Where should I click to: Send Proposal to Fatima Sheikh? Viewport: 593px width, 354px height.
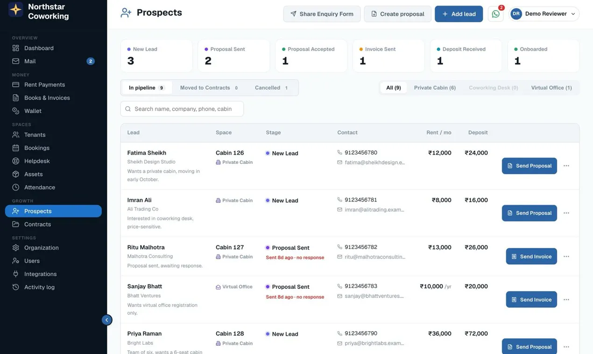click(x=529, y=166)
